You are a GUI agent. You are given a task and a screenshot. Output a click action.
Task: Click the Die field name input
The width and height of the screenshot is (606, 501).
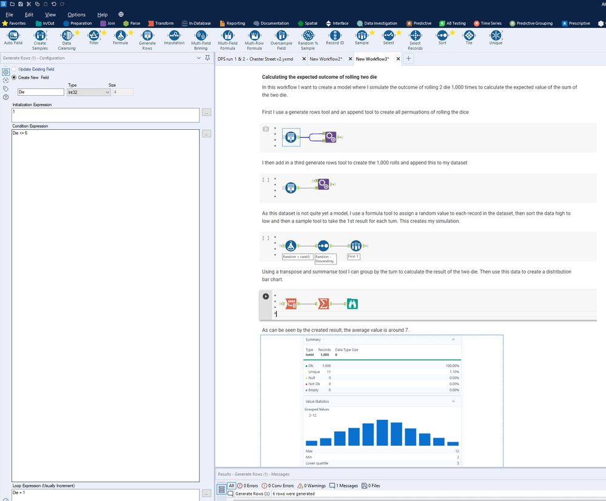pyautogui.click(x=41, y=92)
